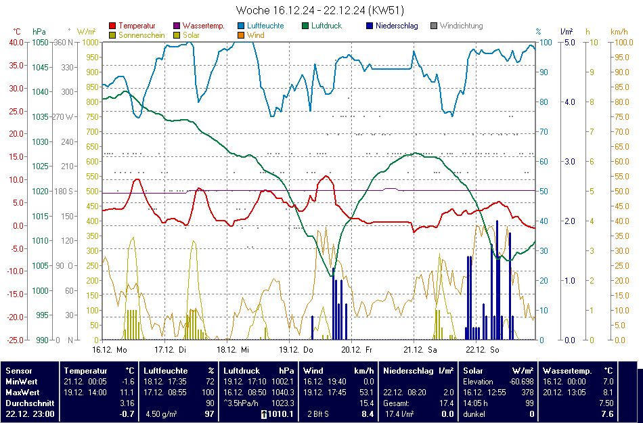Click the Sensor header in the table

(x=19, y=370)
